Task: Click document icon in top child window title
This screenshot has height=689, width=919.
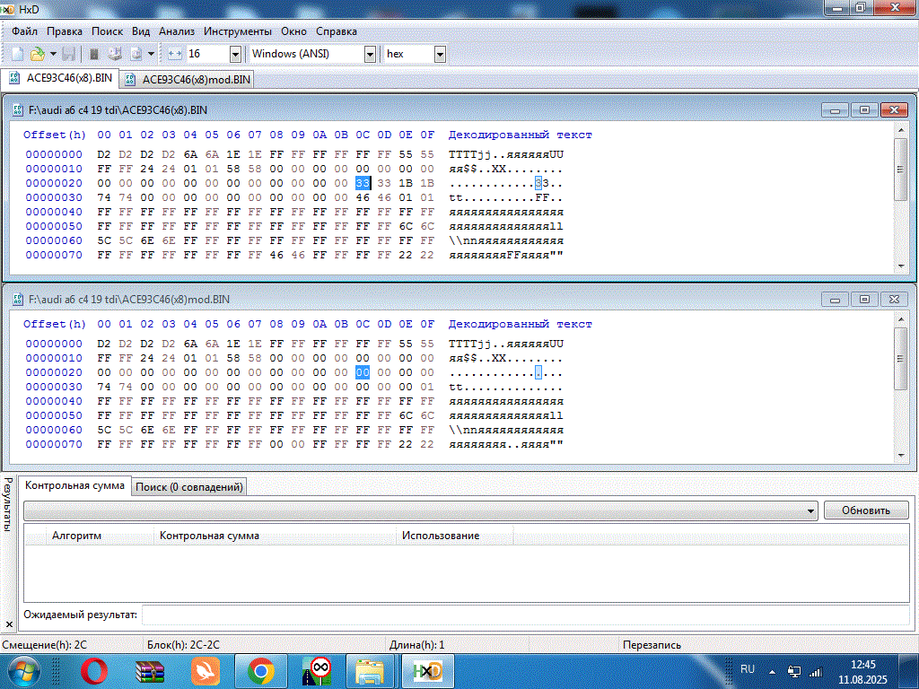Action: tap(18, 110)
